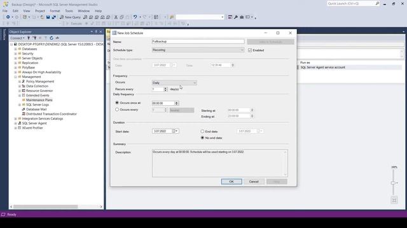Open the Start date calendar dropdown
407x228 pixels.
point(177,131)
